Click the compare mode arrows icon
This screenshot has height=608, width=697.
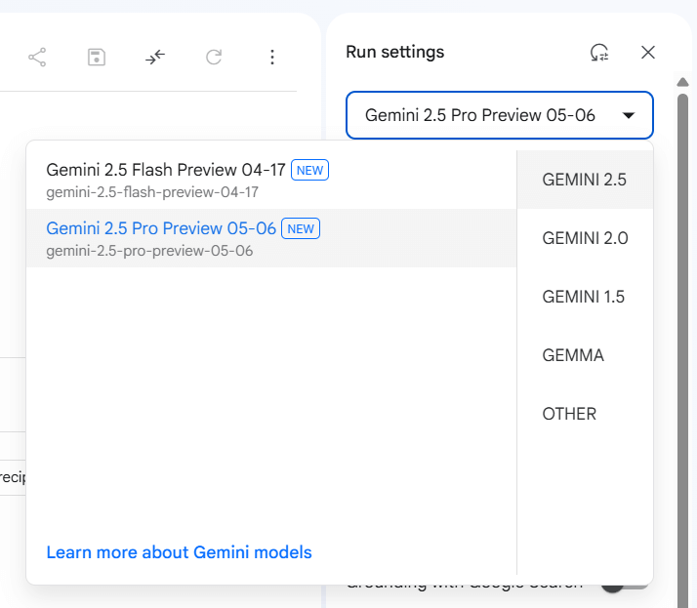click(155, 57)
